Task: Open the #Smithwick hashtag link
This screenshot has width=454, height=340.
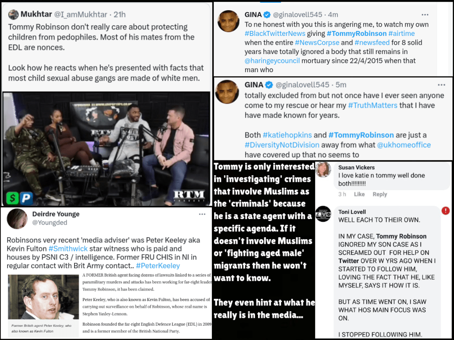Action: tap(68, 249)
